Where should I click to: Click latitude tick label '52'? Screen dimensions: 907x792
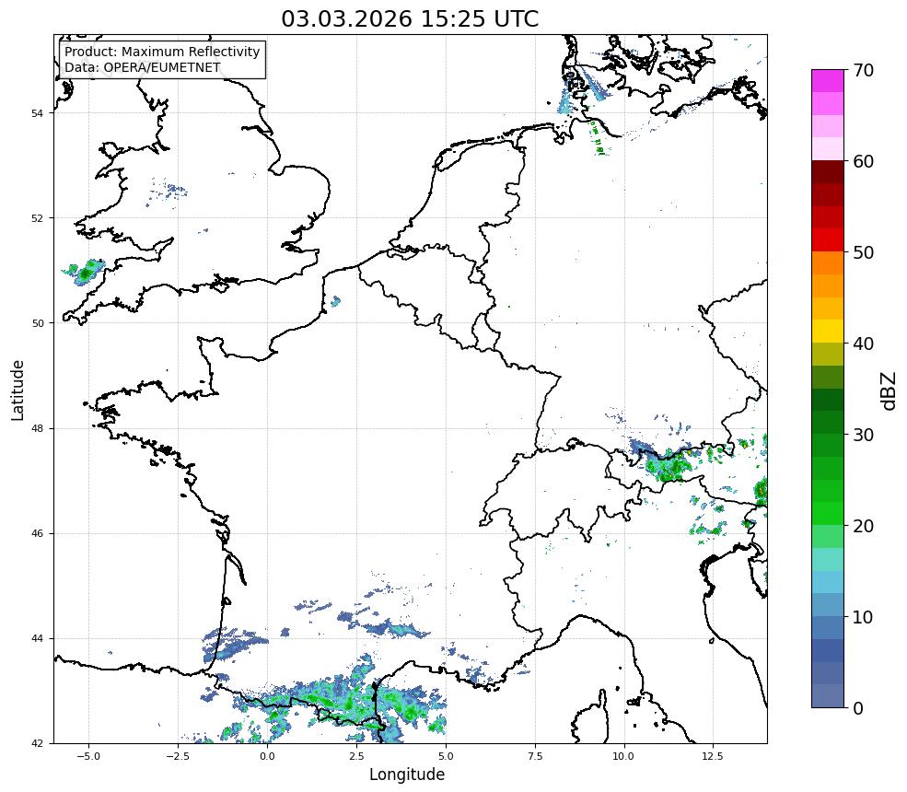[37, 218]
